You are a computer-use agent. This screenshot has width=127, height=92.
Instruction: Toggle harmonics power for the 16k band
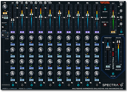(x=97, y=85)
